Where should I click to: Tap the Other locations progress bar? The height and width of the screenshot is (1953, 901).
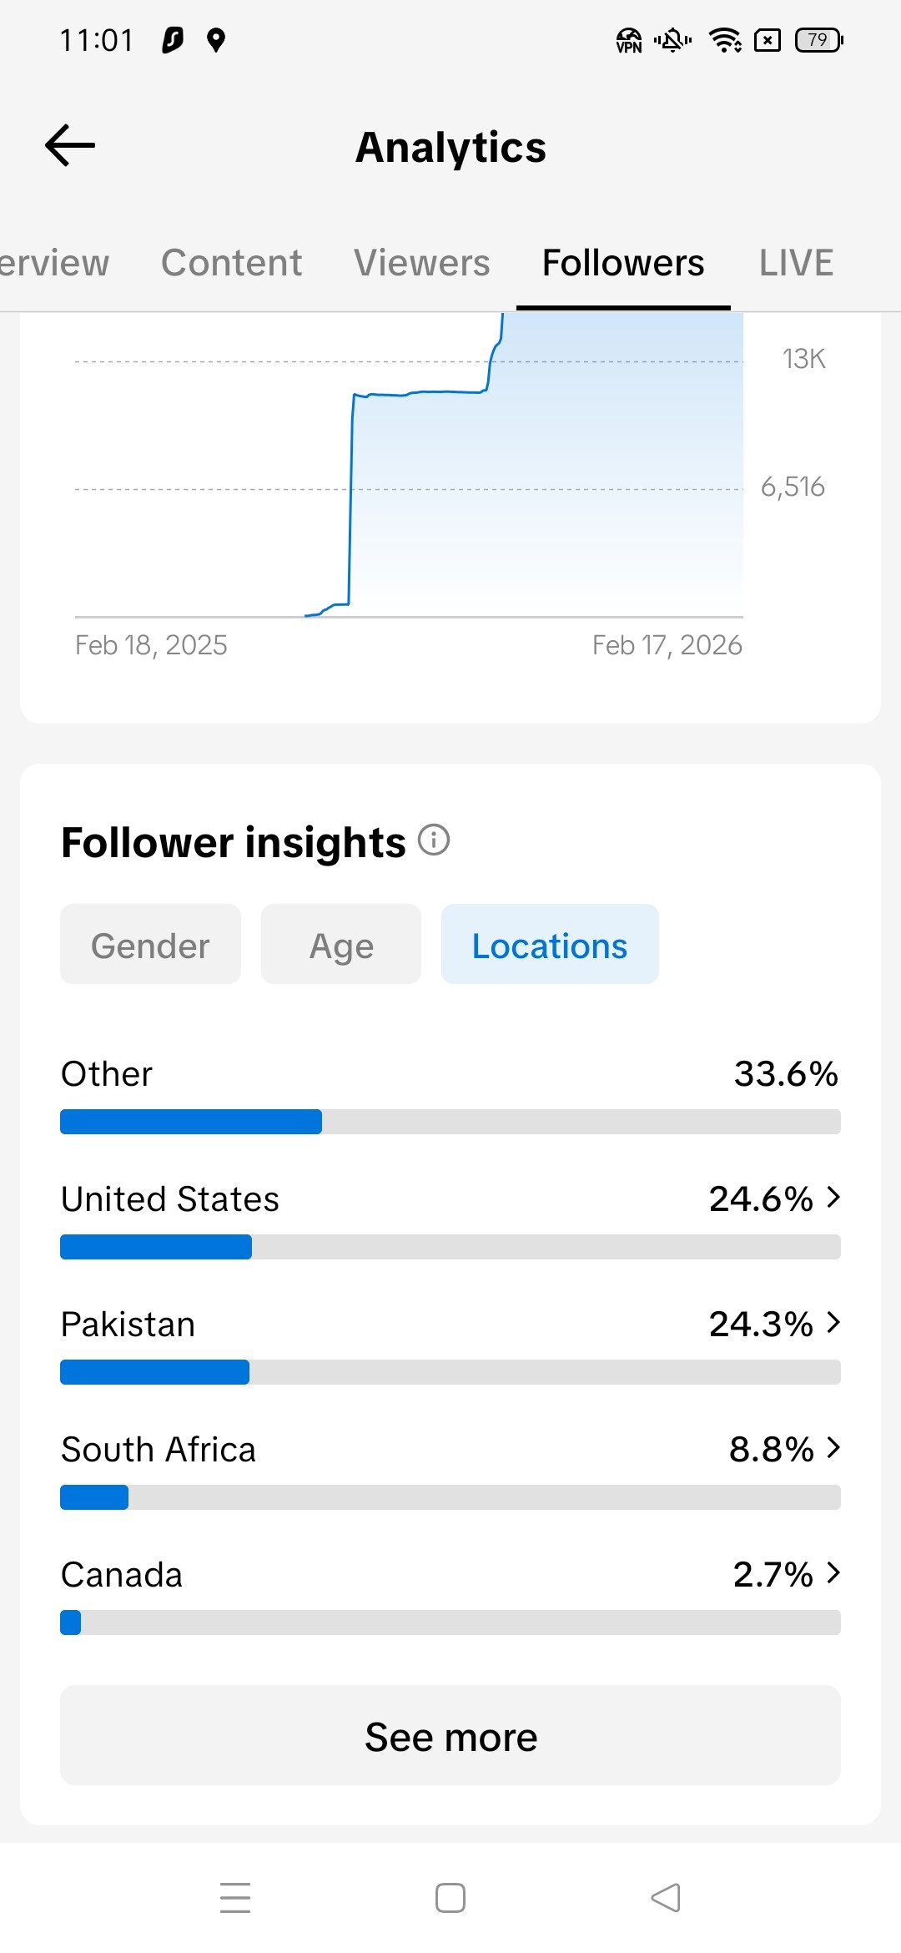tap(450, 1122)
